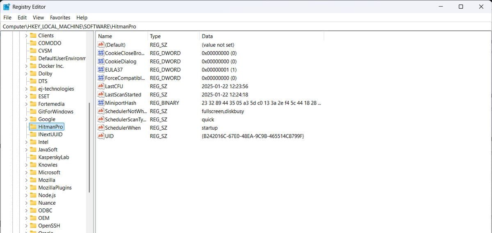This screenshot has height=233, width=492.
Task: Expand the Node.js key
Action: [x=27, y=195]
